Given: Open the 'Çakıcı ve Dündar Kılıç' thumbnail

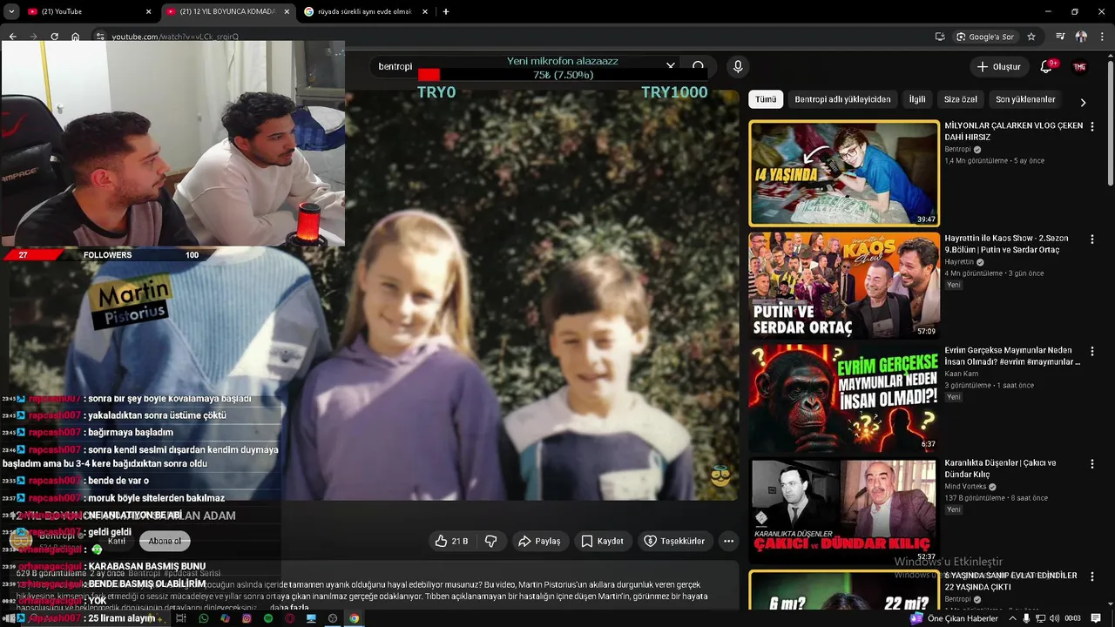Looking at the screenshot, I should 844,510.
